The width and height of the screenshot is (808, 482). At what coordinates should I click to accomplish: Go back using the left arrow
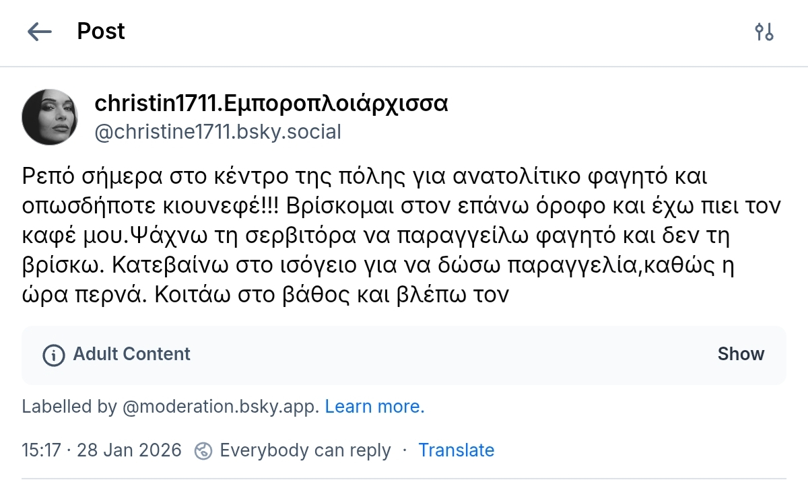(39, 32)
